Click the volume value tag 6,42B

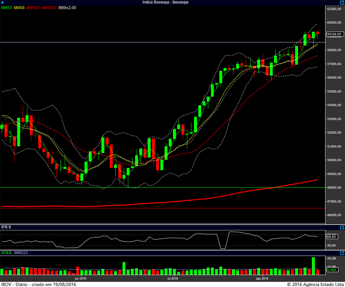click(332, 269)
